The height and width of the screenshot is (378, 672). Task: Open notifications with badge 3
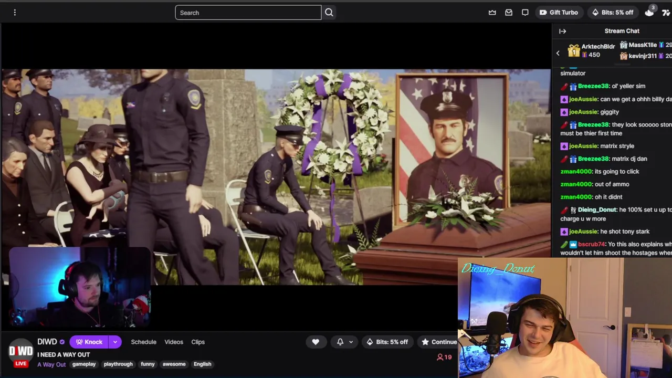pos(650,12)
